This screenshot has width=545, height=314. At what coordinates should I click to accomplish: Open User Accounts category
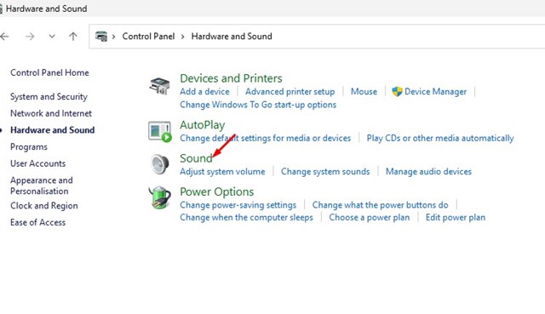coord(37,163)
